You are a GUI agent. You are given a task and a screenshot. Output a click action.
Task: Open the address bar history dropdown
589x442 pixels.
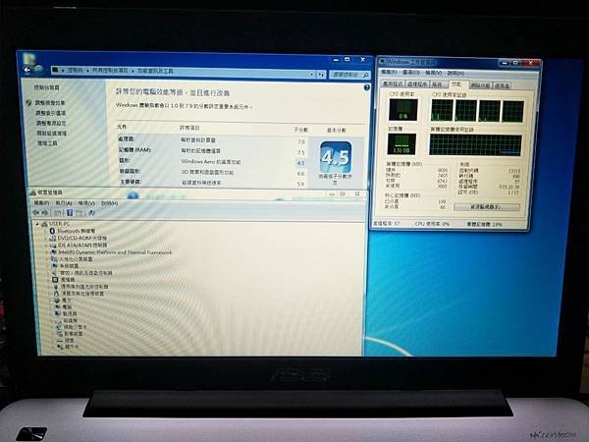[312, 75]
